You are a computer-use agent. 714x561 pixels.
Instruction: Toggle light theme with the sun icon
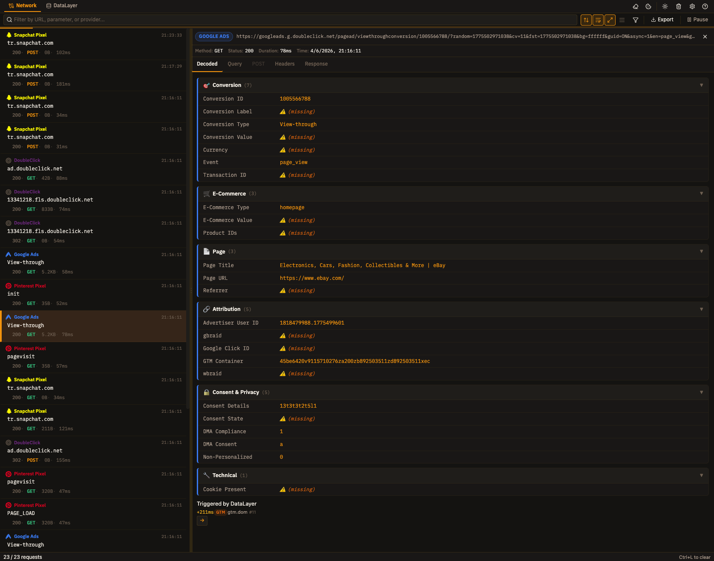coord(665,6)
